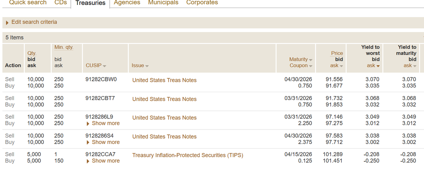This screenshot has height=176, width=424.
Task: Click the Yield to maturity ask sort arrow
Action: click(x=414, y=66)
